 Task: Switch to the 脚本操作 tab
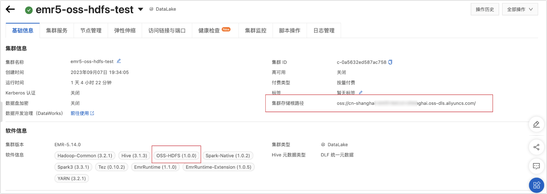[x=290, y=31]
